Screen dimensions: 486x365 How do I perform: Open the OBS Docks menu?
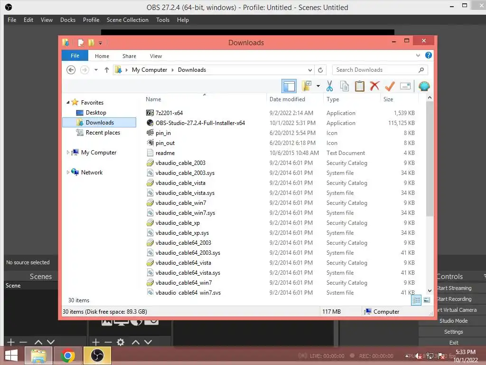click(x=68, y=20)
